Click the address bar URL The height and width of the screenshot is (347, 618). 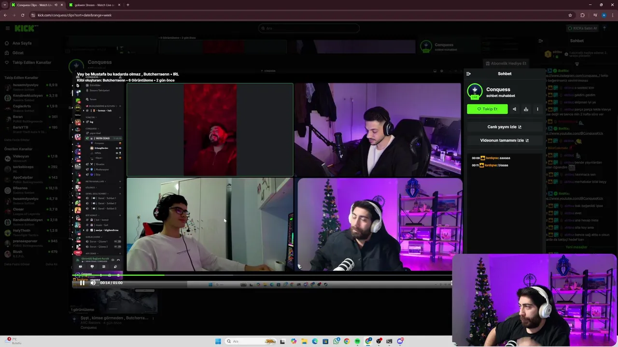point(74,15)
